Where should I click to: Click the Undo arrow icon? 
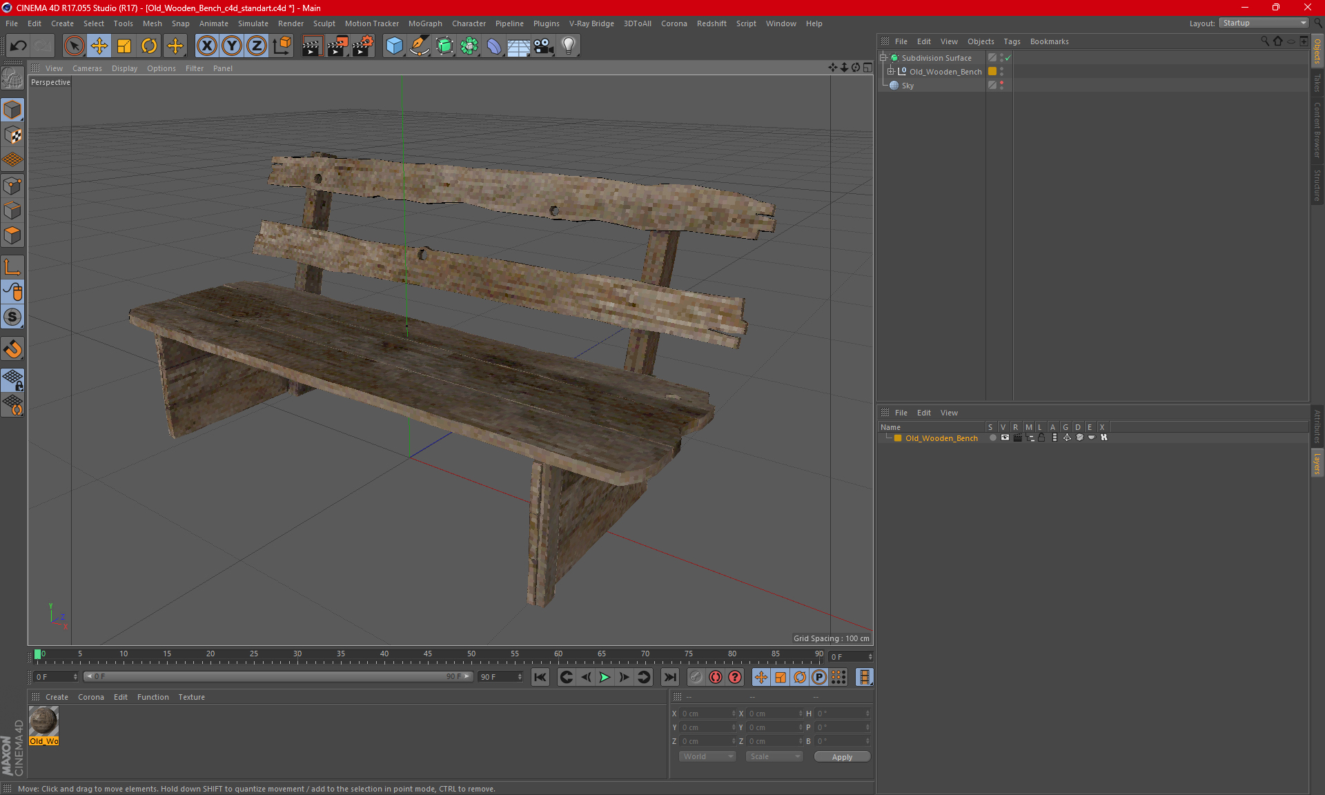pyautogui.click(x=19, y=46)
